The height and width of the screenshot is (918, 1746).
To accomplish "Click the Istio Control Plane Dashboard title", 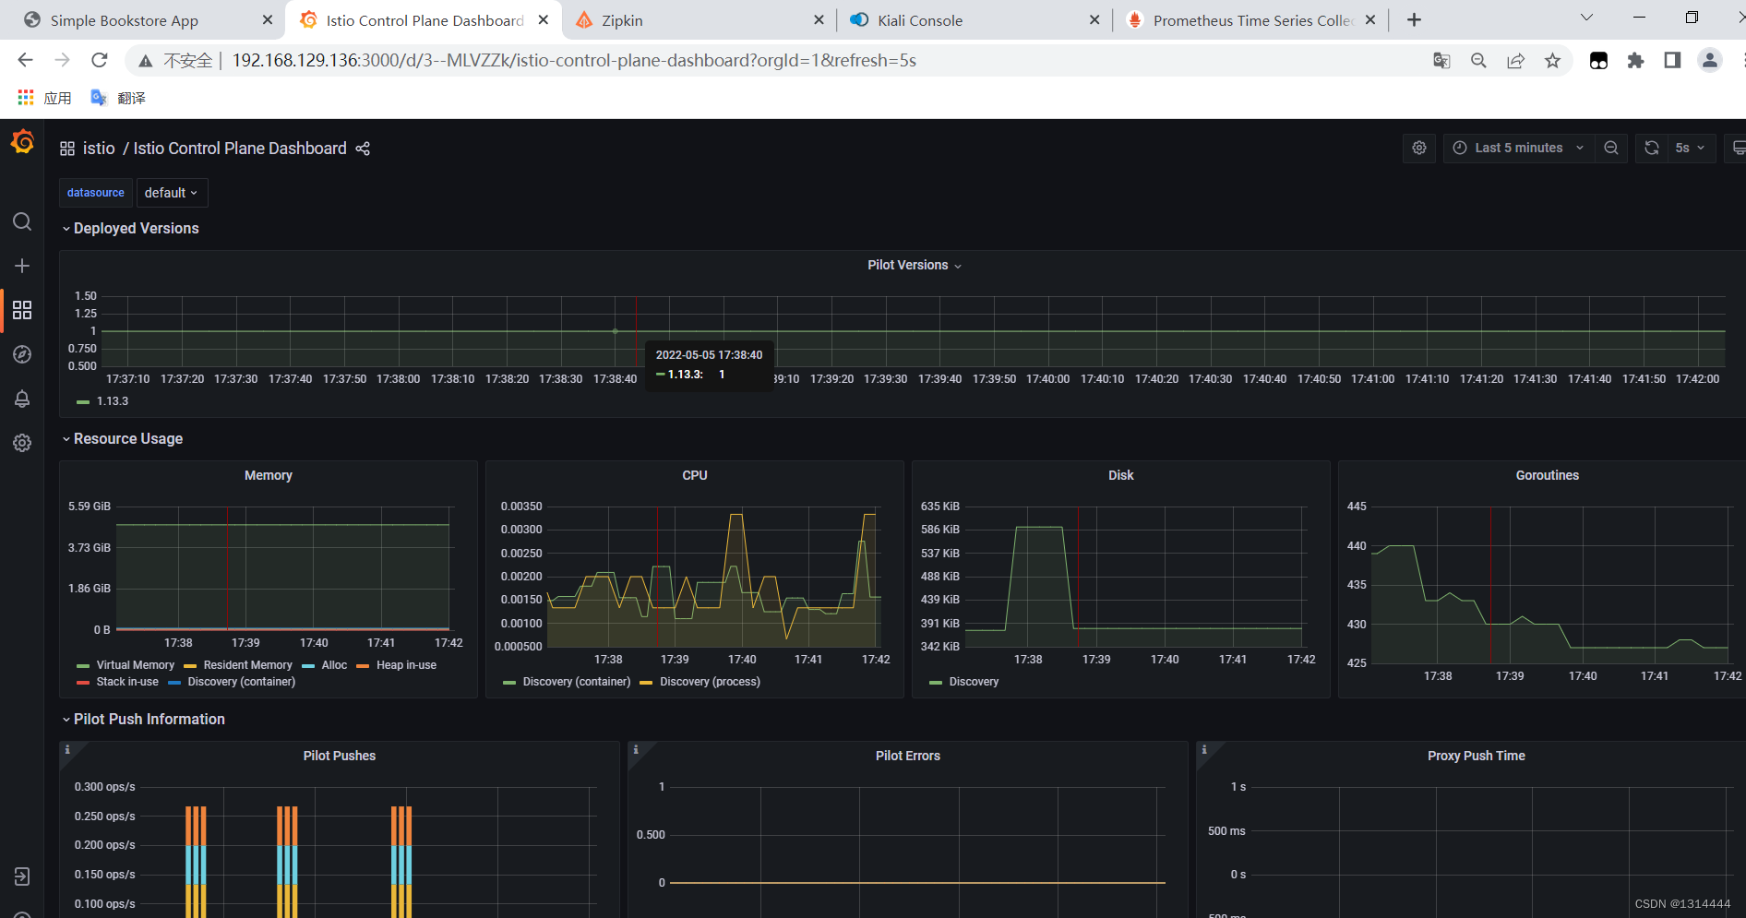I will pos(240,149).
